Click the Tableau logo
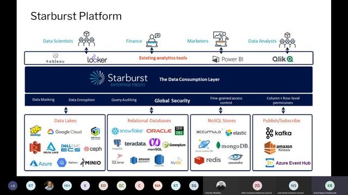348x195 pixels. click(x=55, y=58)
